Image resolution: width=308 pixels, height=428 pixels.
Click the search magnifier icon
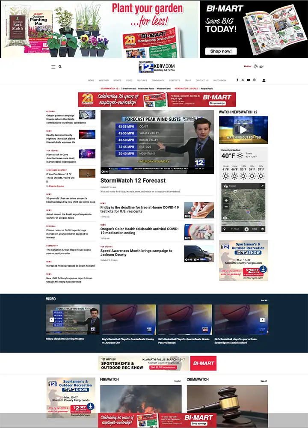[x=60, y=67]
